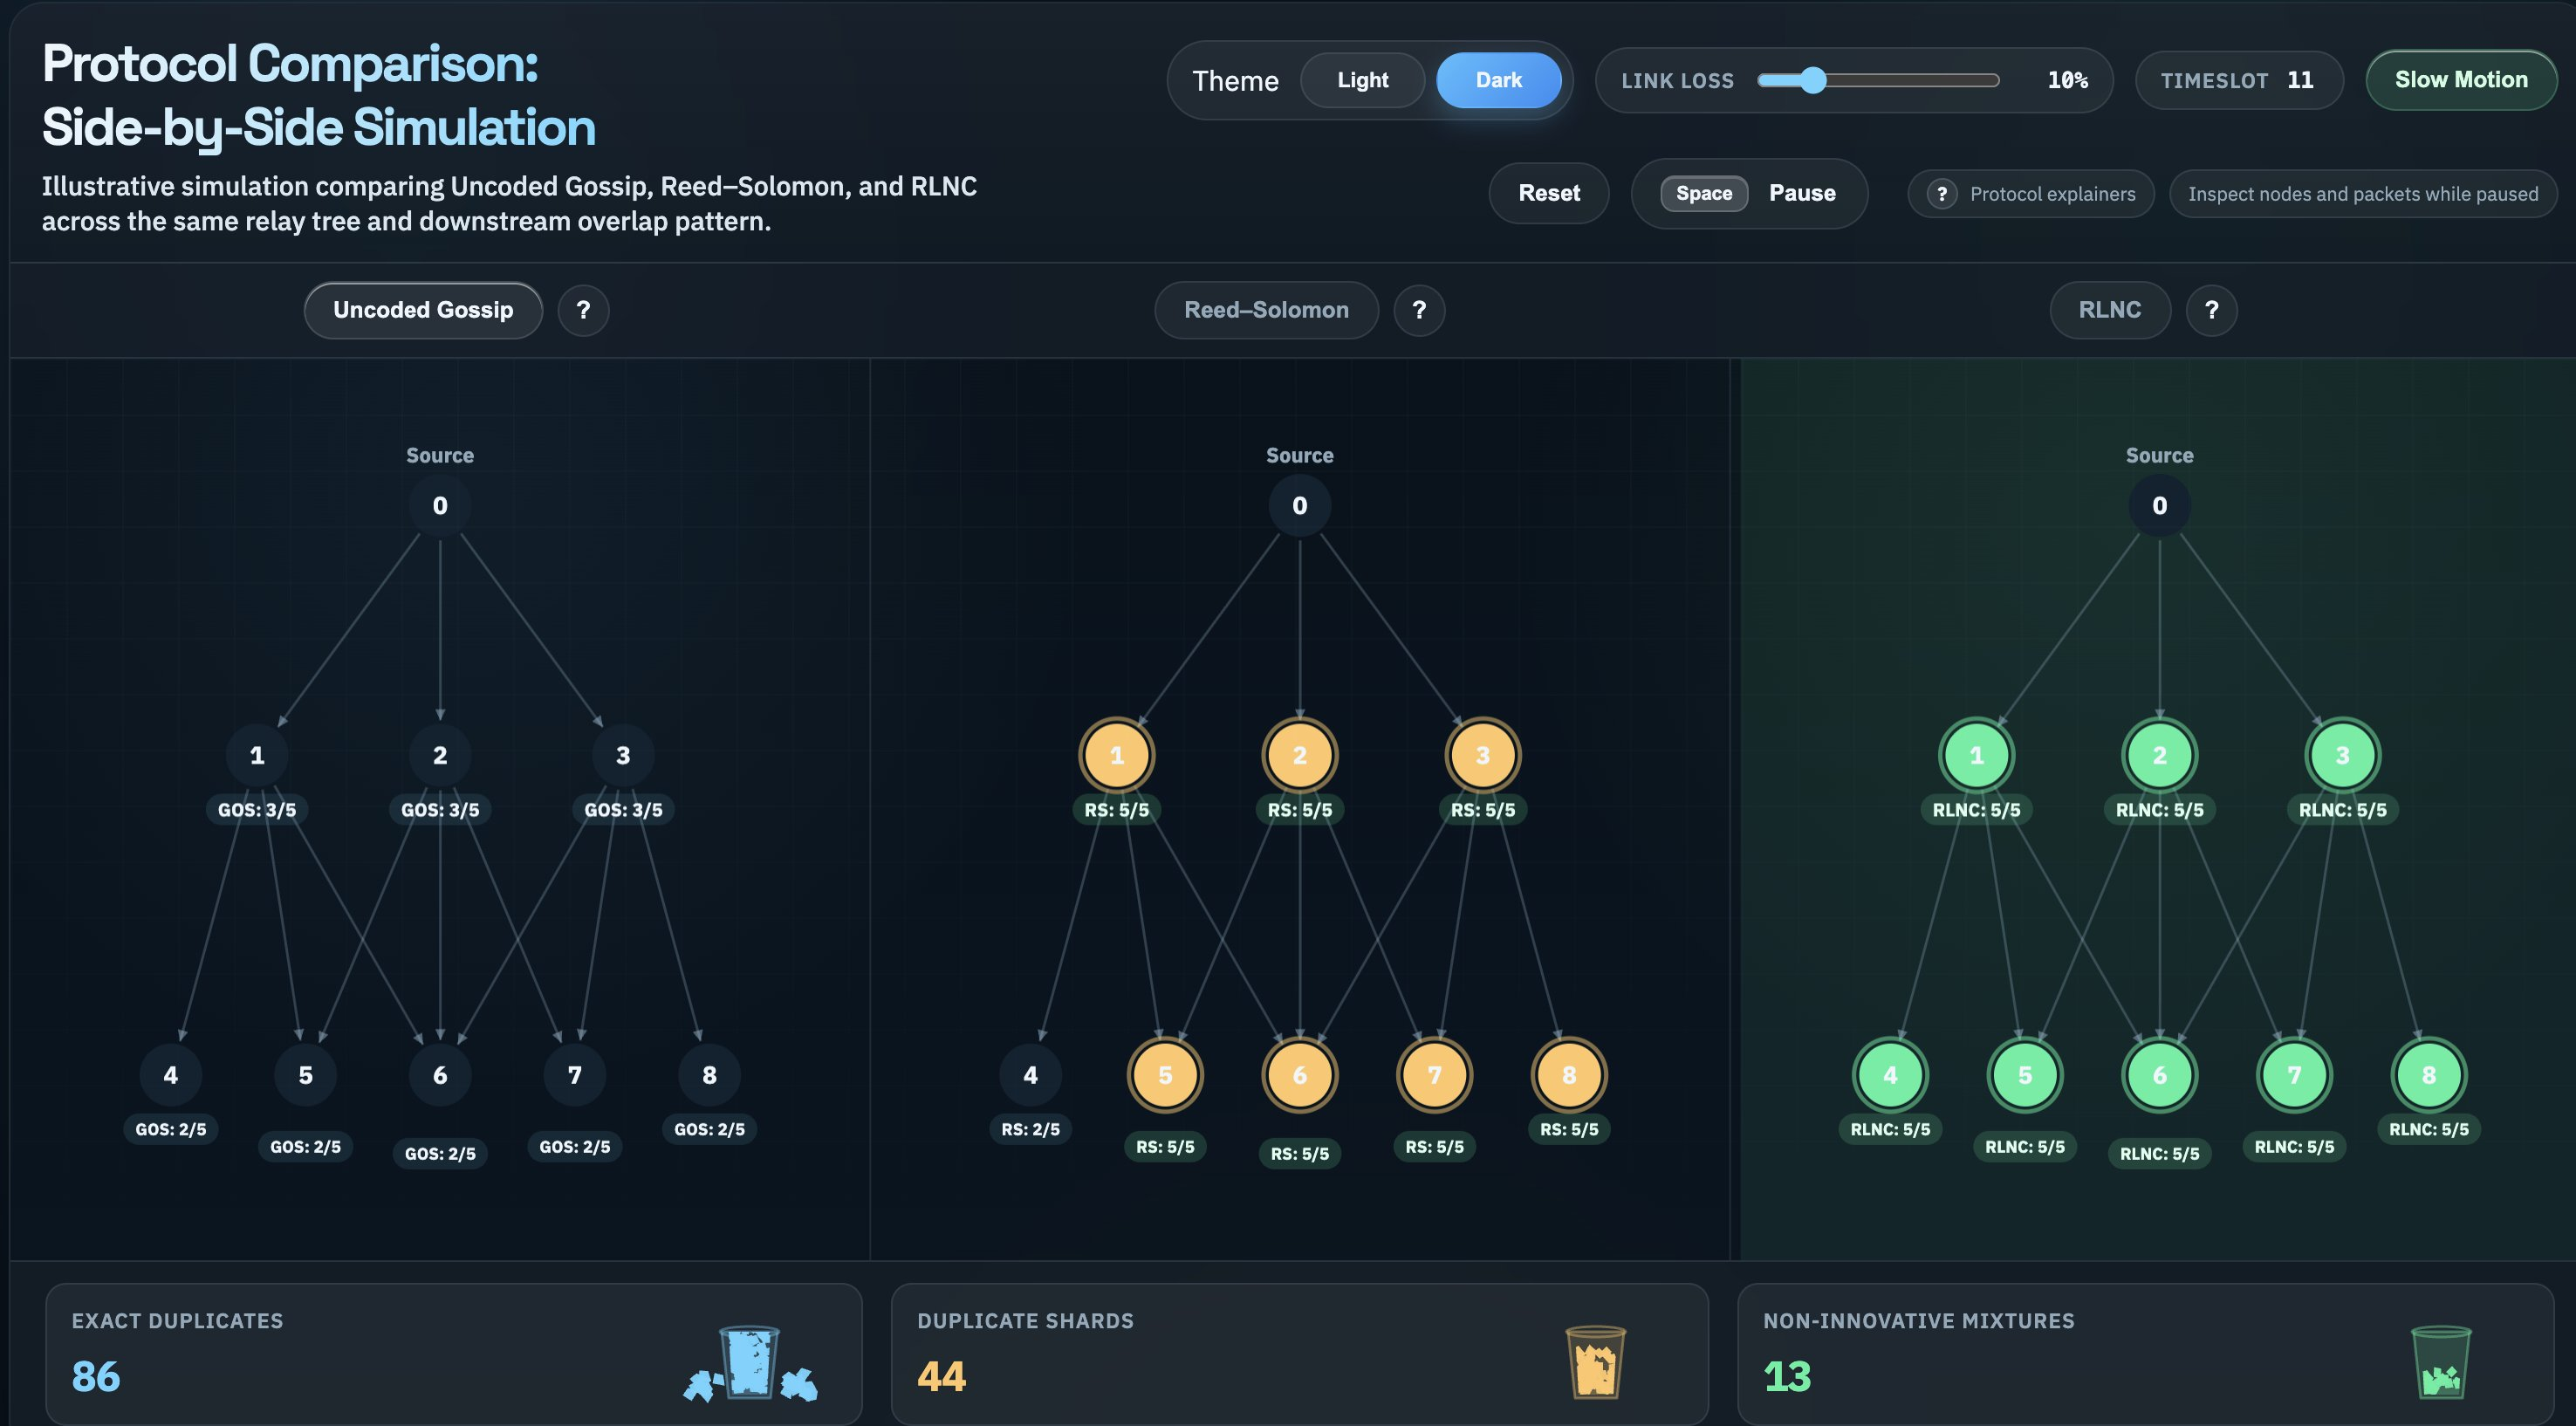Click the green Non-Innovative Mixtures bin icon

(x=2441, y=1362)
